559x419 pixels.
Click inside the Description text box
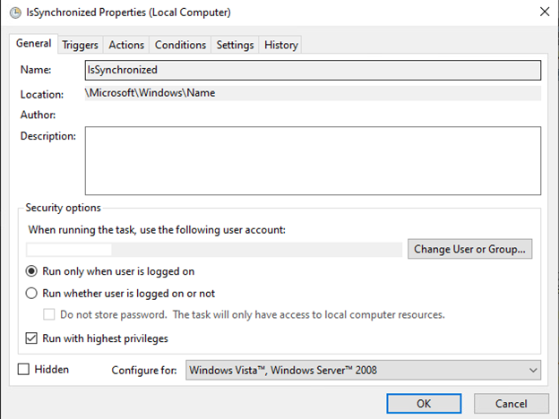coord(312,160)
